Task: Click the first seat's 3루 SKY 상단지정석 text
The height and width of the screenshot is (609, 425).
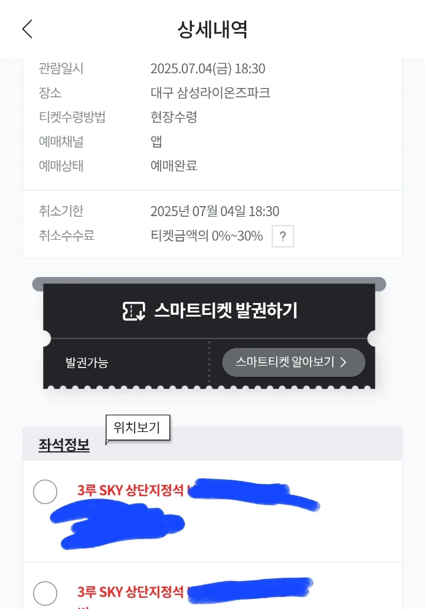Action: 130,490
